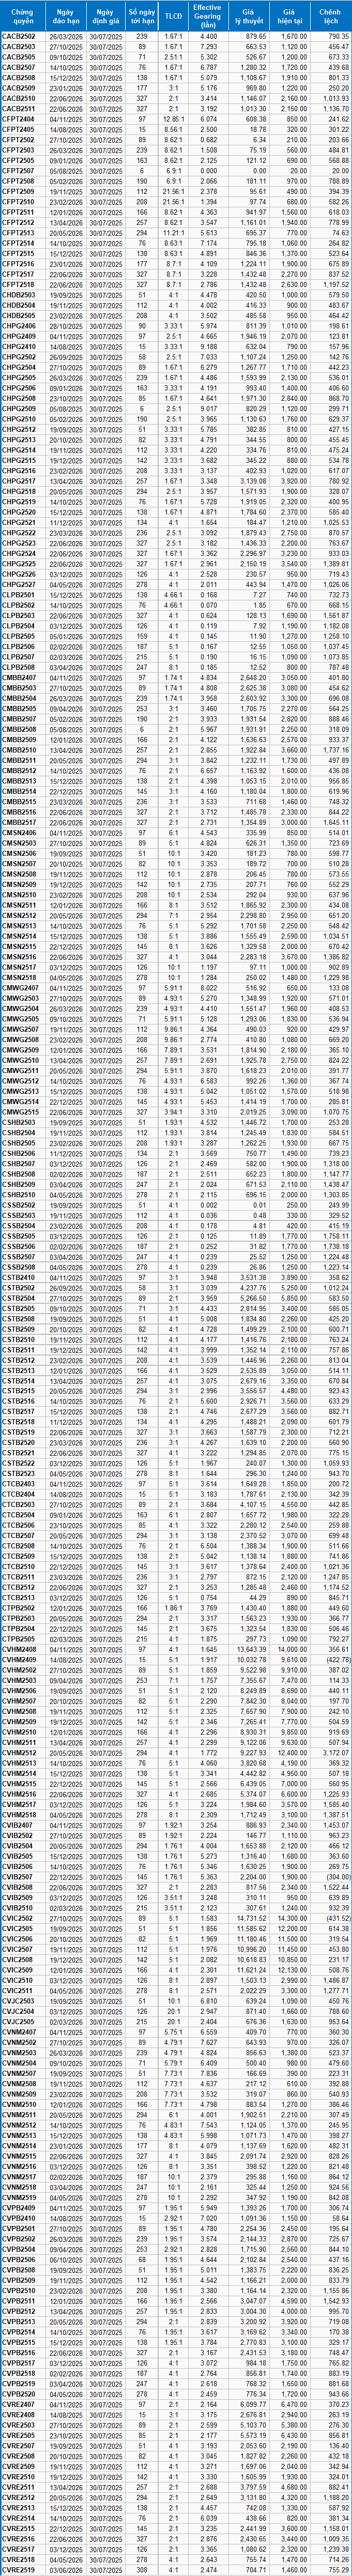Select the Effective Gearing column header
Screen dimensions: 352x2576
(x=208, y=16)
